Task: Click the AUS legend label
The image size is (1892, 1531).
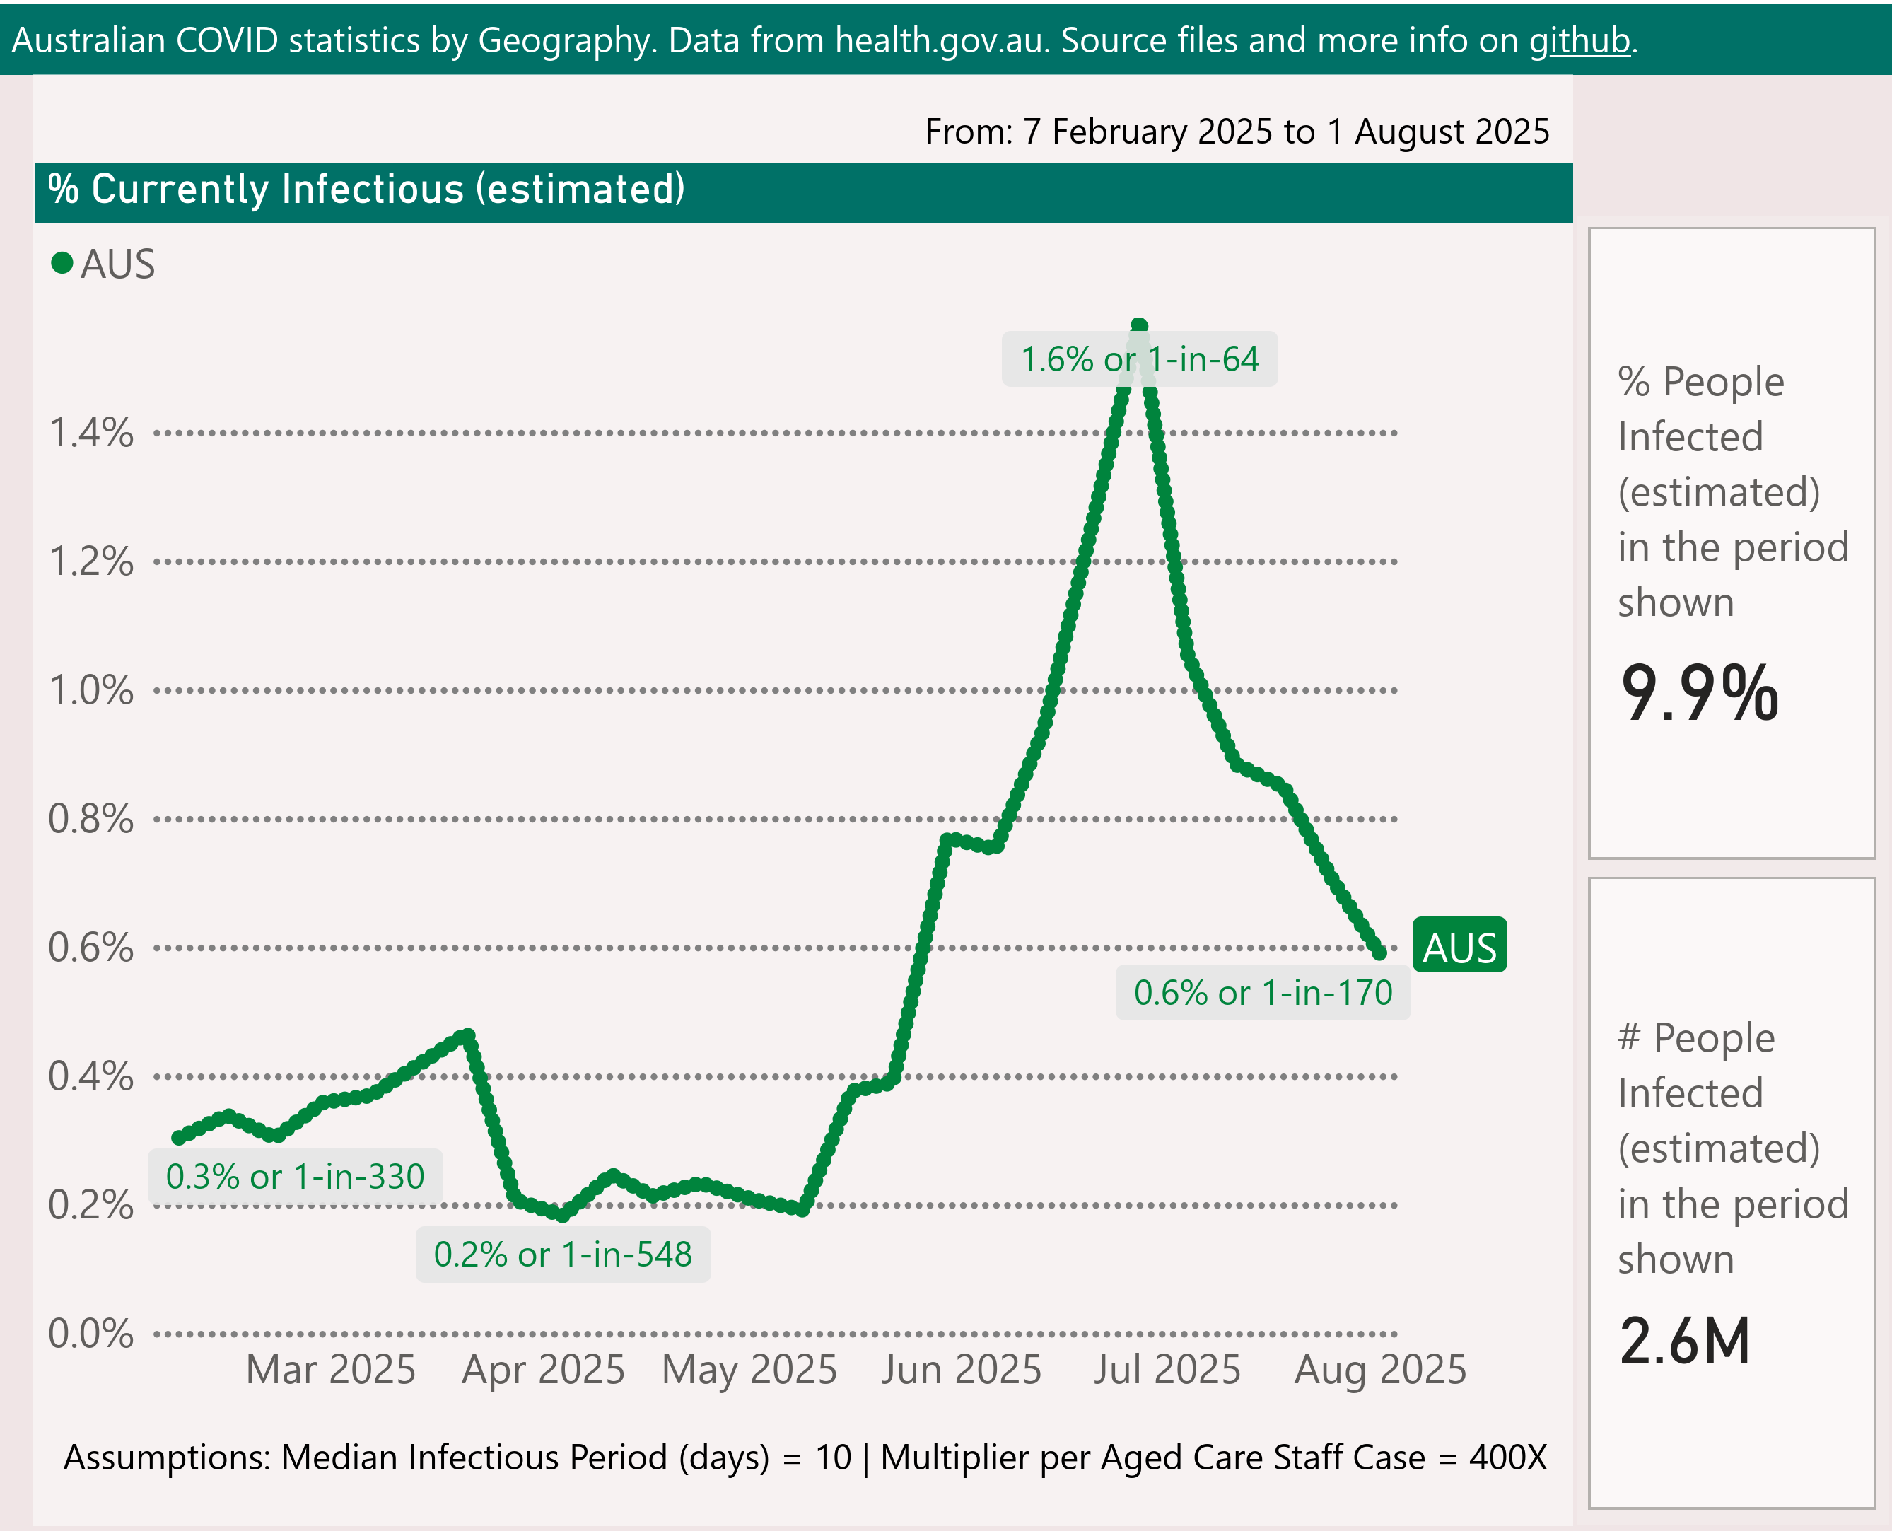Action: click(118, 264)
